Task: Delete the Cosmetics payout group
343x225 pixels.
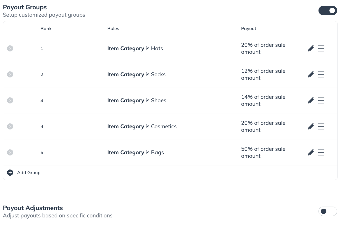Action: 10,127
